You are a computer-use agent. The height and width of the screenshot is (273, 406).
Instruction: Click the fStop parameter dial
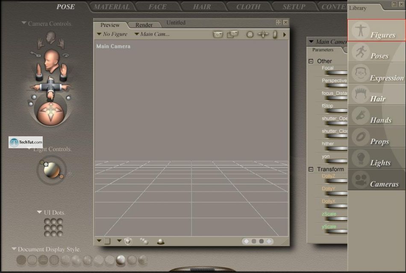337,111
